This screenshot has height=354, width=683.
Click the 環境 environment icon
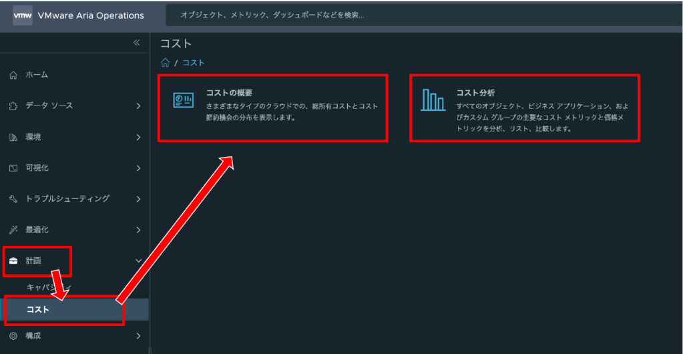[13, 138]
